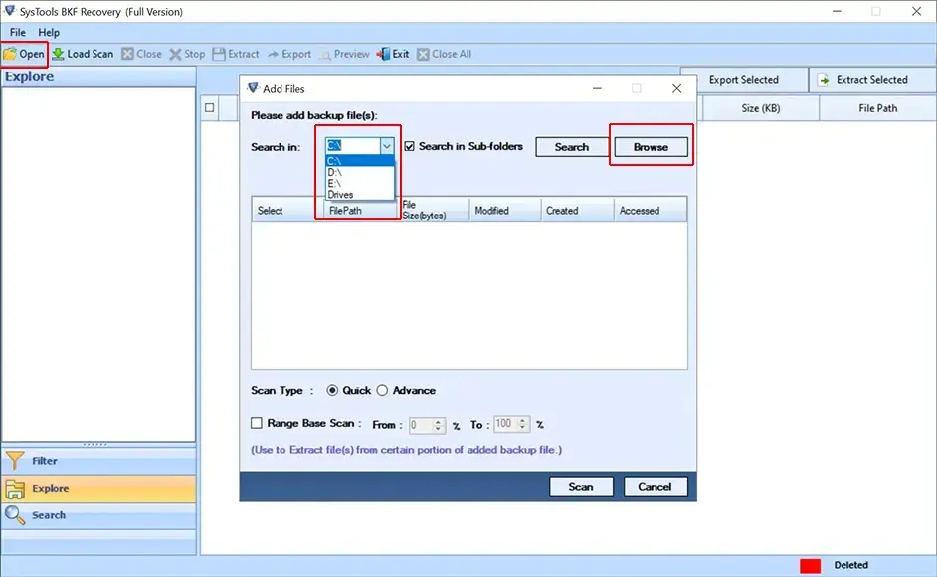Click the Filter funnel icon in sidebar

click(x=15, y=460)
